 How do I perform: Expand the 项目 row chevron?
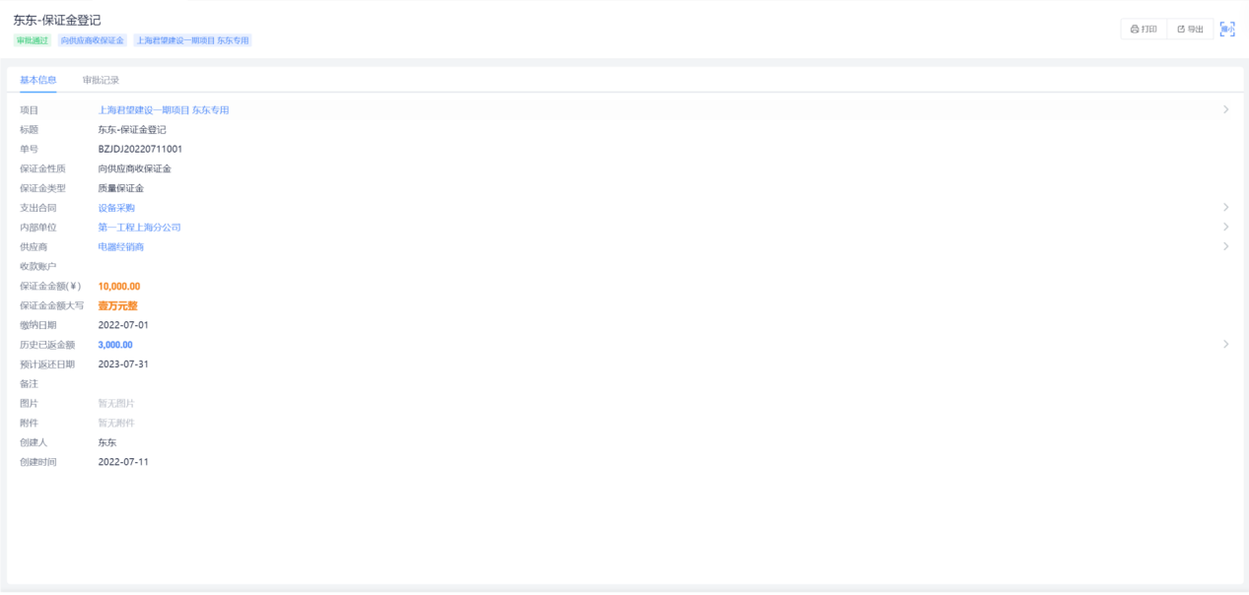point(1225,109)
